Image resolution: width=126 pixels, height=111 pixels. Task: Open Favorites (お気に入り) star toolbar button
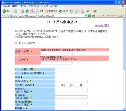(51, 11)
